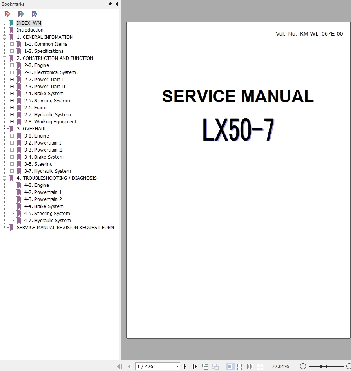Select 3-5. Steering bookmark
The image size is (351, 371).
pyautogui.click(x=38, y=164)
